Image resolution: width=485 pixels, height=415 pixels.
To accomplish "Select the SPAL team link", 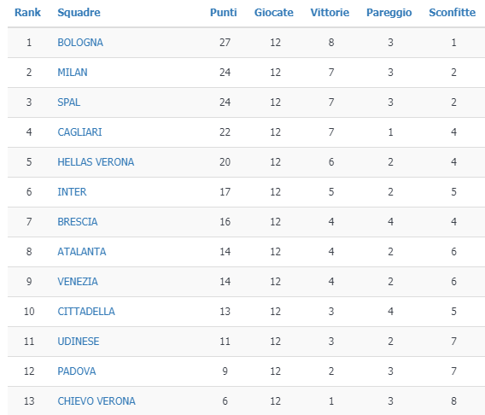I will pos(68,102).
